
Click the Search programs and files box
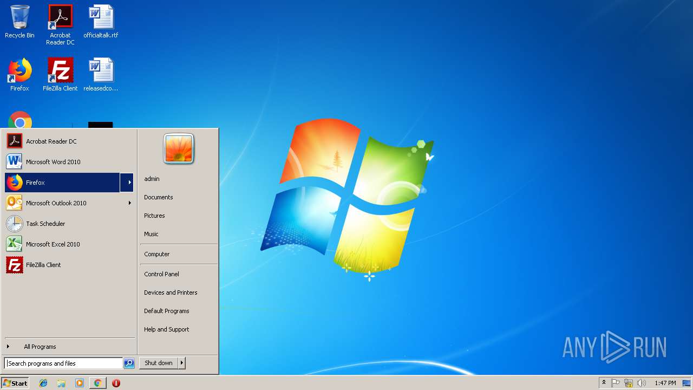63,363
